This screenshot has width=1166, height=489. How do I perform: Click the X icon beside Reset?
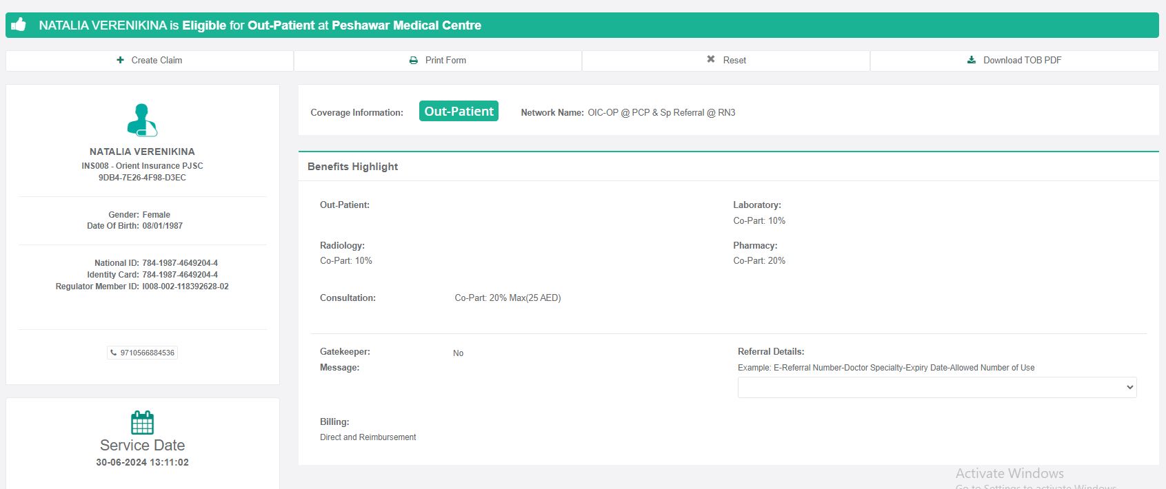coord(711,60)
